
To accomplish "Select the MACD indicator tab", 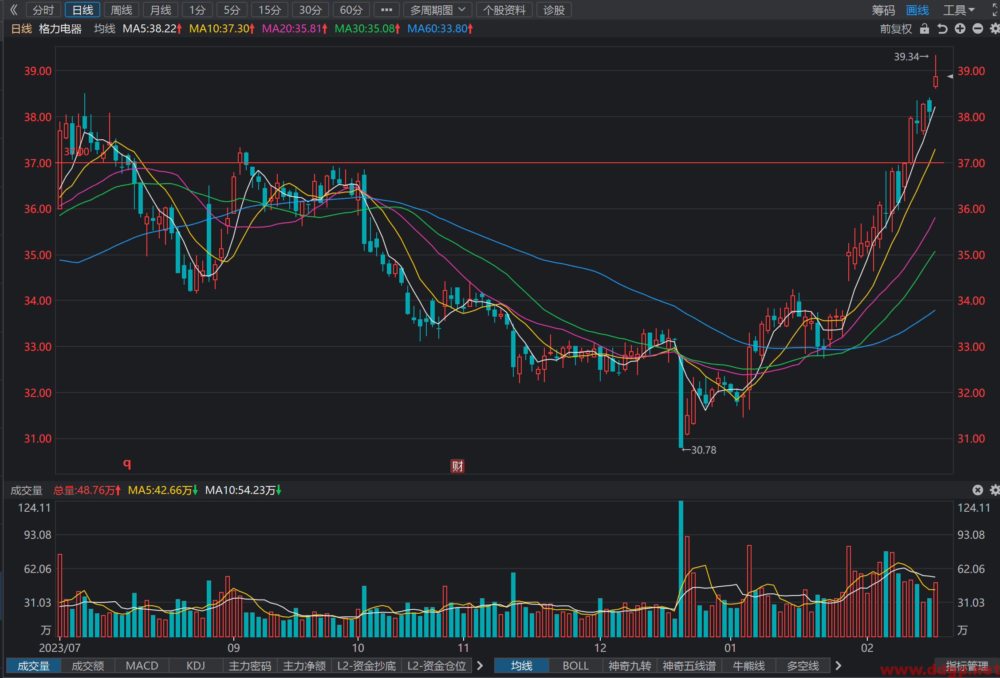I will (x=142, y=666).
